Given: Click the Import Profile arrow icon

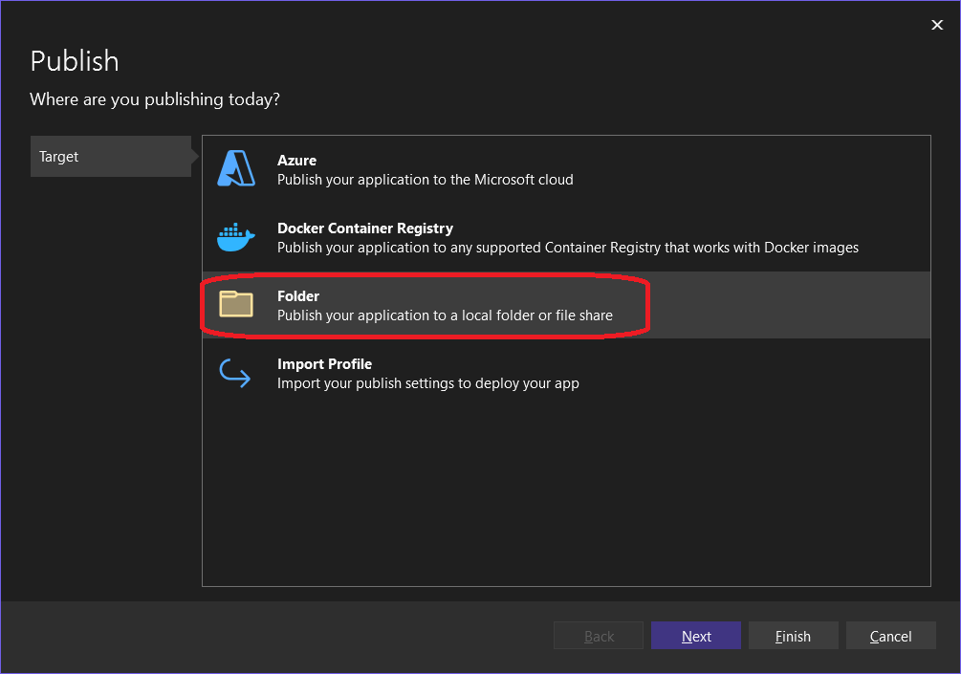Looking at the screenshot, I should click(x=235, y=373).
